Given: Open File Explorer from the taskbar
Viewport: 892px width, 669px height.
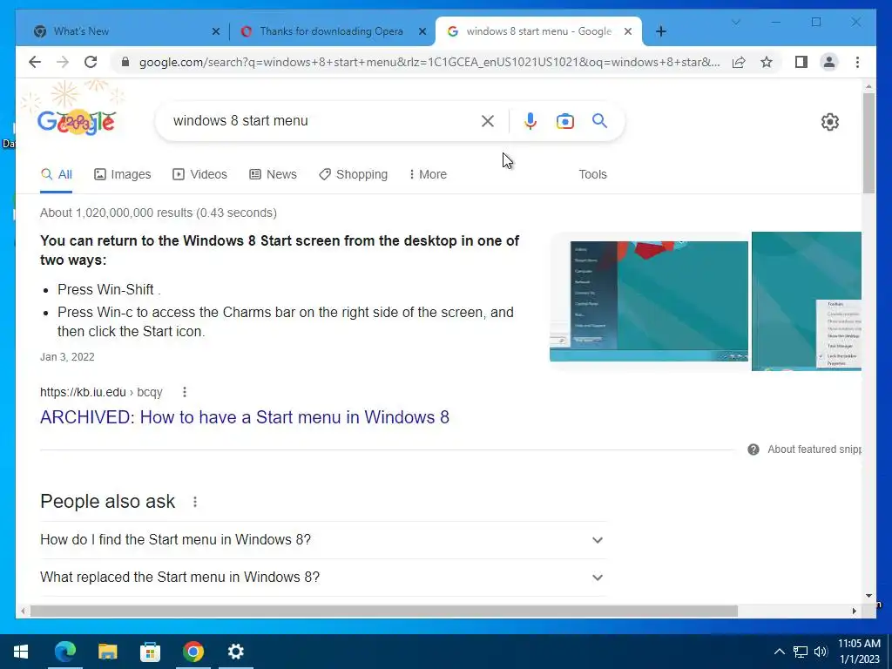Looking at the screenshot, I should pos(107,652).
